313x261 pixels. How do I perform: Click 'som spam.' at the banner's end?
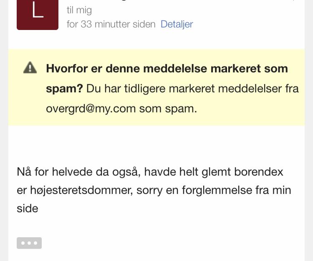click(x=168, y=109)
